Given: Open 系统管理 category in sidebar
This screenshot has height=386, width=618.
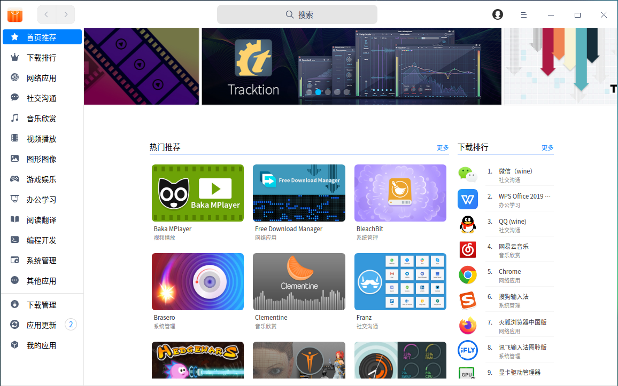Looking at the screenshot, I should point(42,261).
